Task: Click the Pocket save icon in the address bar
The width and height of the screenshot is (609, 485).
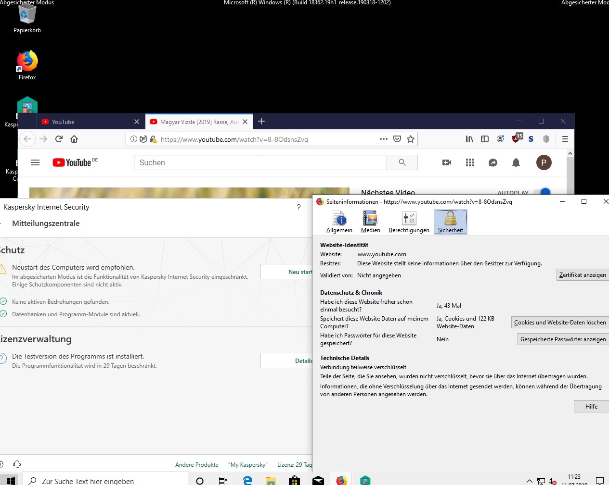Action: point(397,139)
